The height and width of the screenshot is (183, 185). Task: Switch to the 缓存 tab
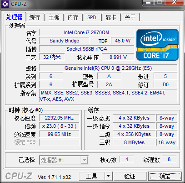[x=35, y=17]
